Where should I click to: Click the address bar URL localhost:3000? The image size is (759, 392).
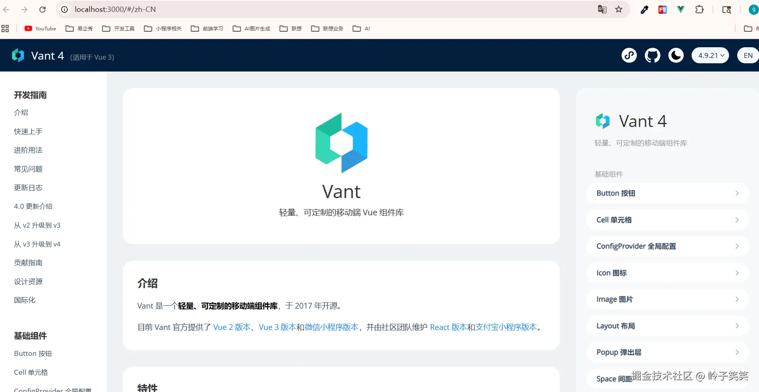115,9
